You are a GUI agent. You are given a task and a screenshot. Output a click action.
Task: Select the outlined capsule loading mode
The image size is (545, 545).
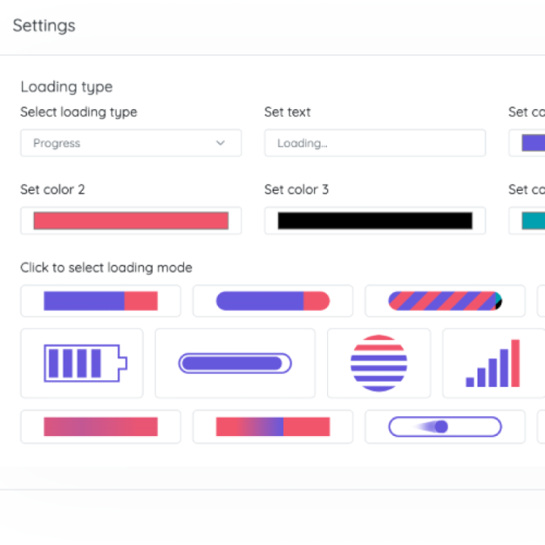[235, 363]
